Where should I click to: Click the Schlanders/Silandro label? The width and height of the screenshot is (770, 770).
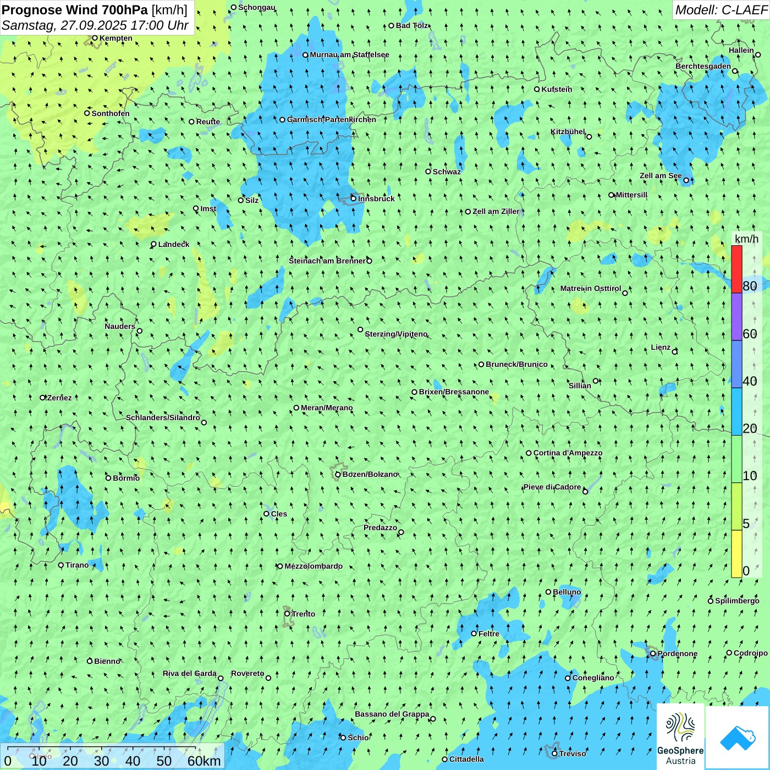coord(163,417)
